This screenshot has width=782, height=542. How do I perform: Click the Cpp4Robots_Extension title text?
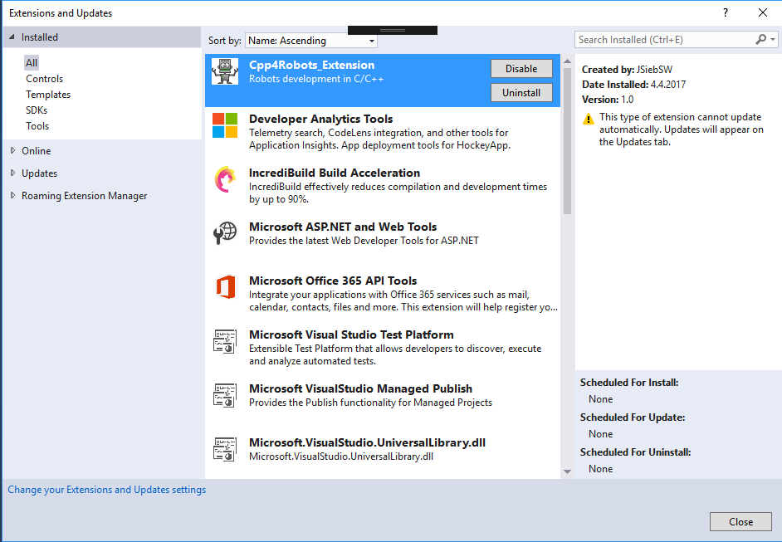(x=311, y=66)
